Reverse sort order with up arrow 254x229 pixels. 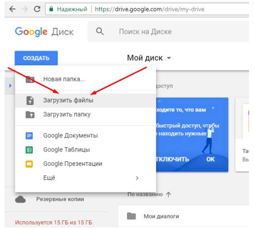point(168,195)
